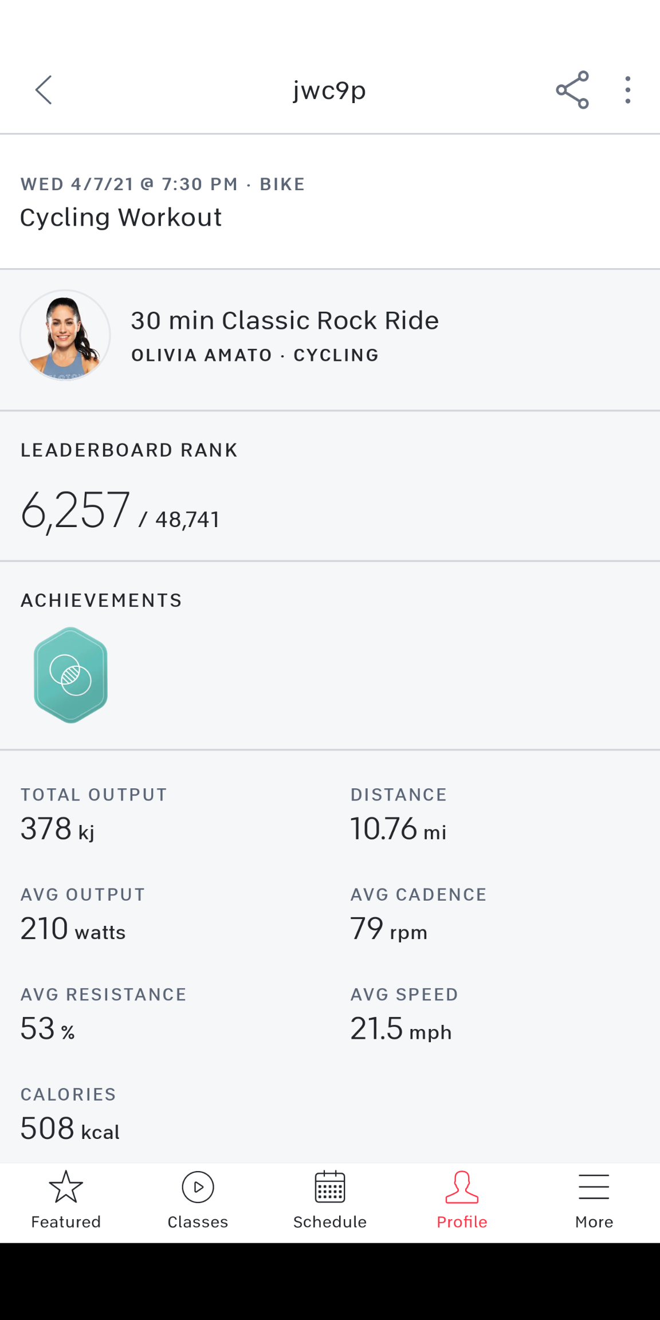Tap the Calories 508 kcal stat
Image resolution: width=660 pixels, height=1320 pixels.
point(70,1129)
